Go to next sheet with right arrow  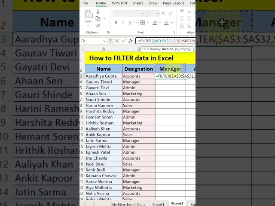coord(94,204)
